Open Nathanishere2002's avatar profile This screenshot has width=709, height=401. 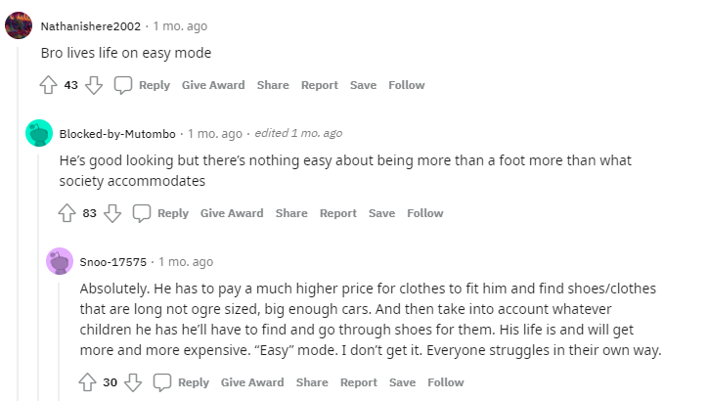click(x=19, y=25)
